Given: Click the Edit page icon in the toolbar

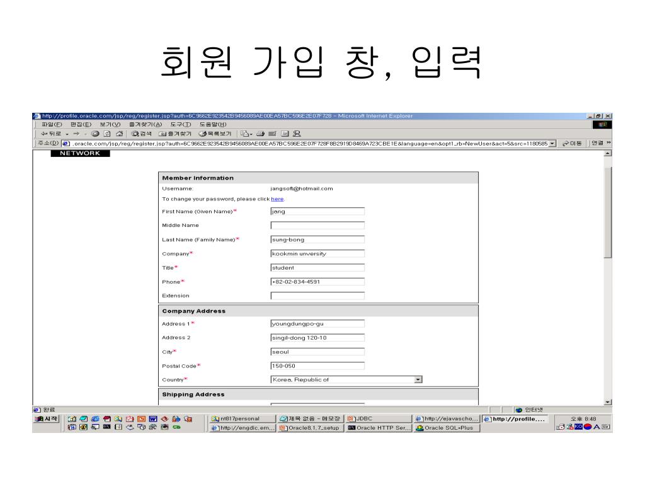Looking at the screenshot, I should point(272,134).
